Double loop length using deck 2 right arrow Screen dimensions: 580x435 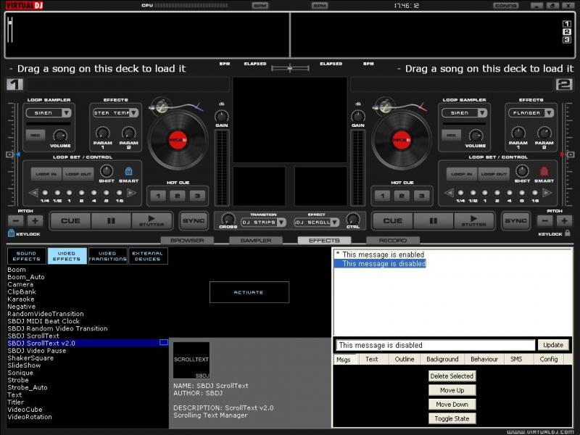pos(547,193)
